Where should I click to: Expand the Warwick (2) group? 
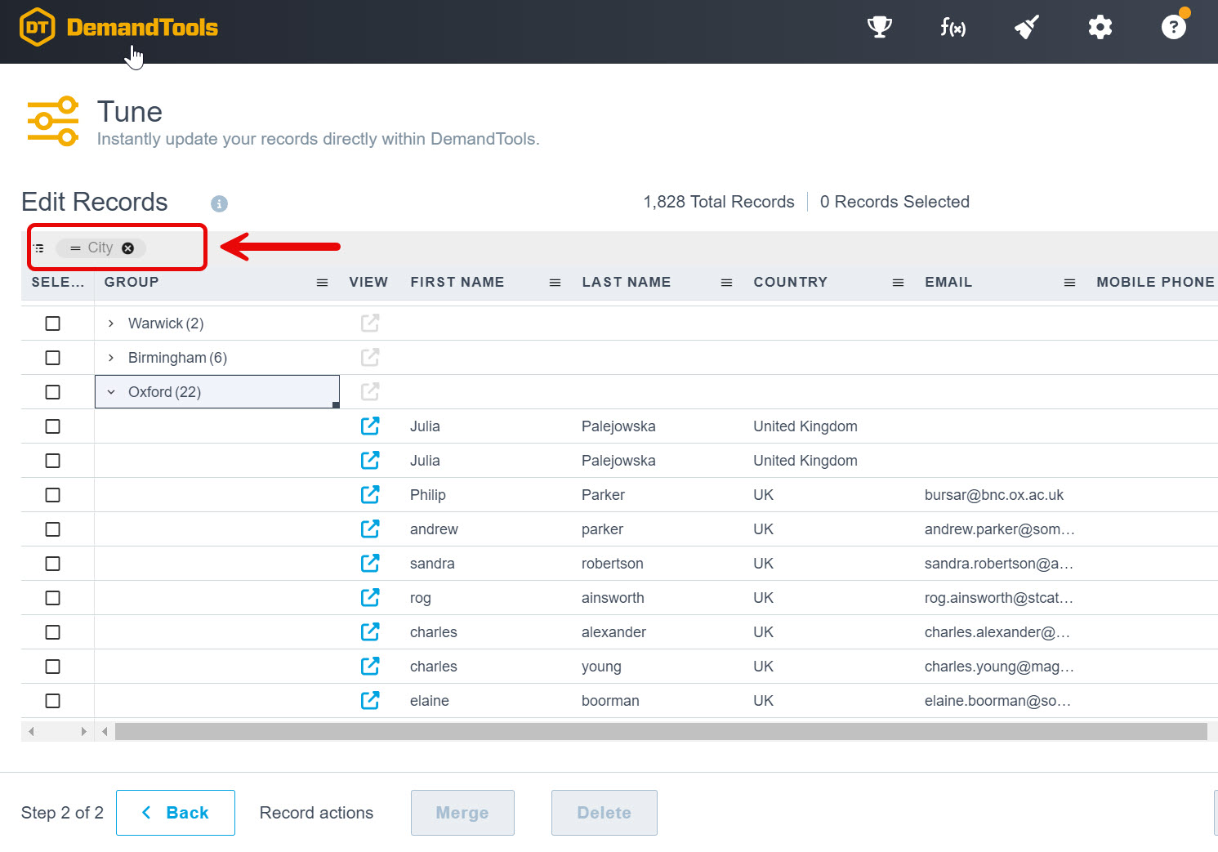[x=111, y=323]
